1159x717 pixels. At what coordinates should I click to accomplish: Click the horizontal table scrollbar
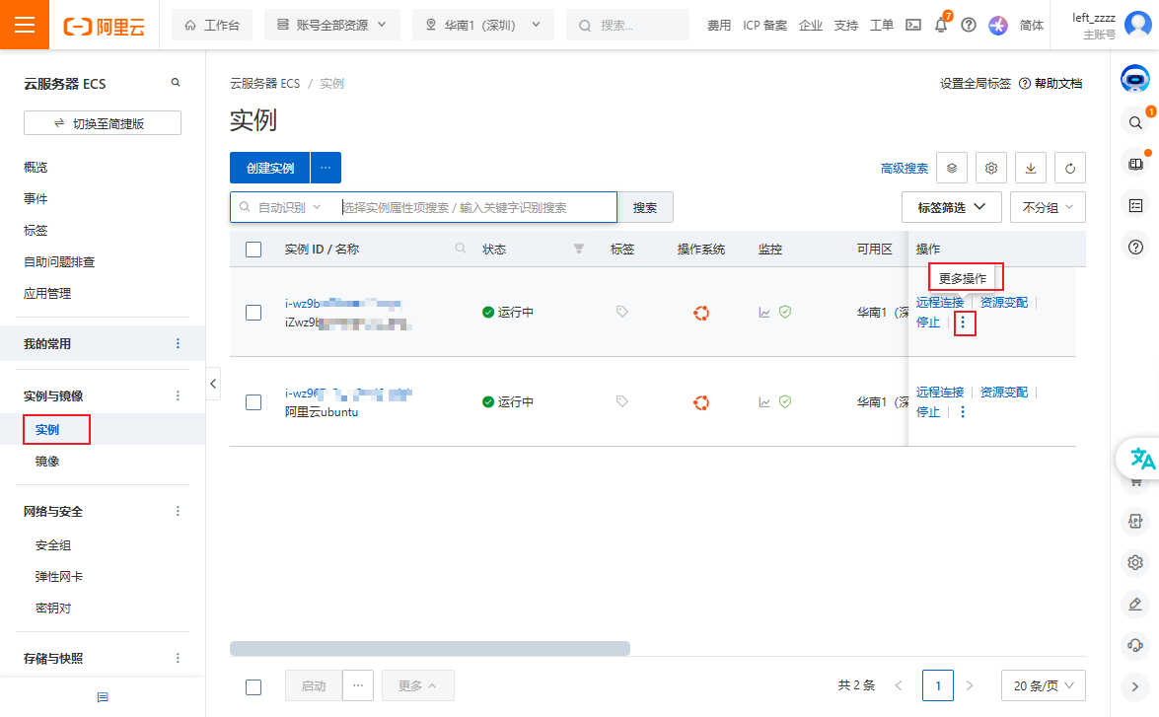pyautogui.click(x=430, y=648)
